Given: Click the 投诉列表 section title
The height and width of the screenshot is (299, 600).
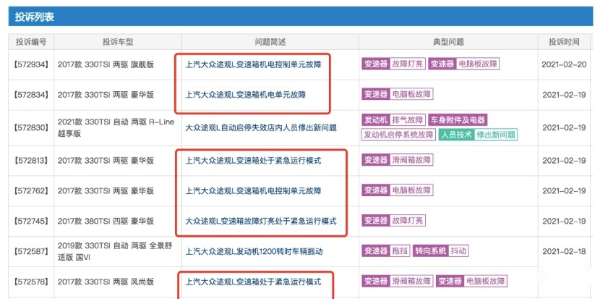Looking at the screenshot, I should [35, 17].
